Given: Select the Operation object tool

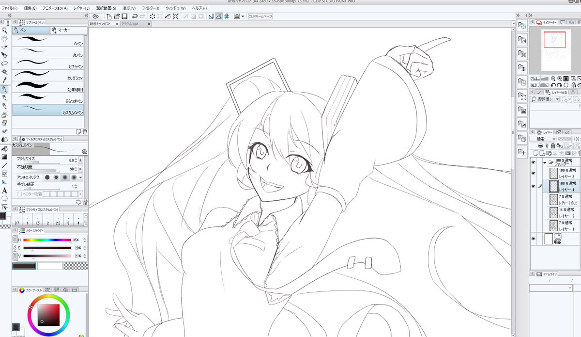Looking at the screenshot, I should (x=4, y=47).
